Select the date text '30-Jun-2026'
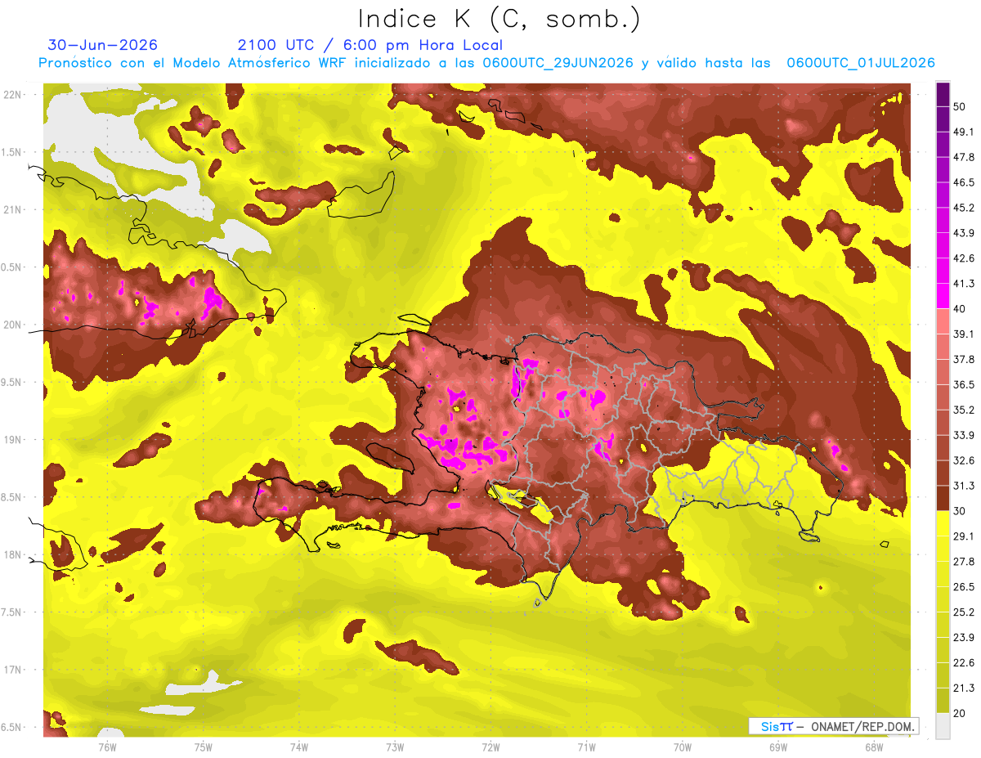 [x=103, y=45]
